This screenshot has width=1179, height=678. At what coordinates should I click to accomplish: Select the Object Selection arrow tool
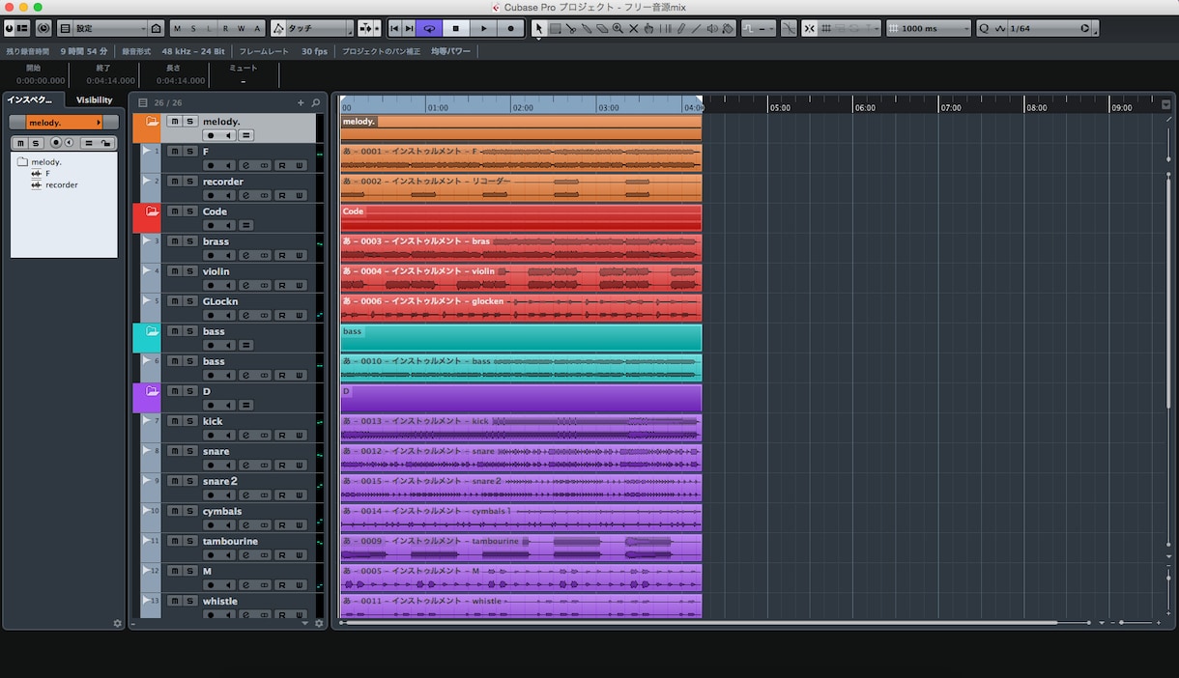pyautogui.click(x=539, y=29)
